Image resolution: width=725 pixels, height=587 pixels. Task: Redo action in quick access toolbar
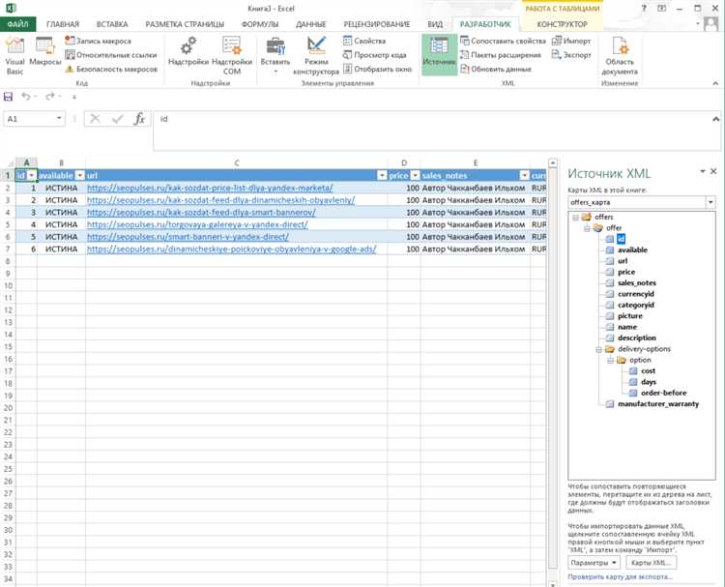click(50, 96)
